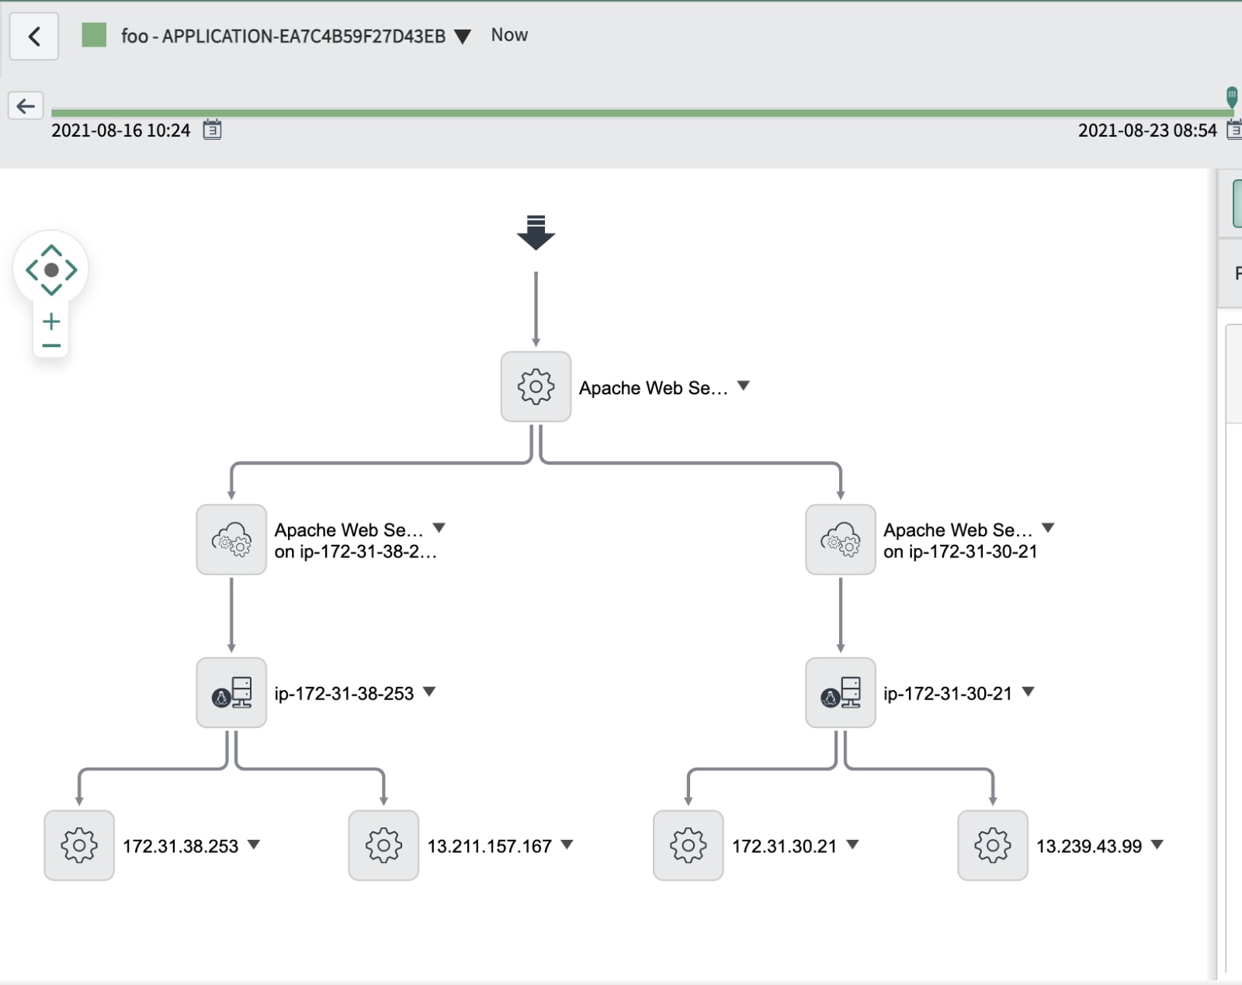The height and width of the screenshot is (985, 1242).
Task: Click the 172.31.38.253 label
Action: (180, 847)
